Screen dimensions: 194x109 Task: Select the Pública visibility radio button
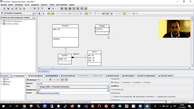[112, 82]
